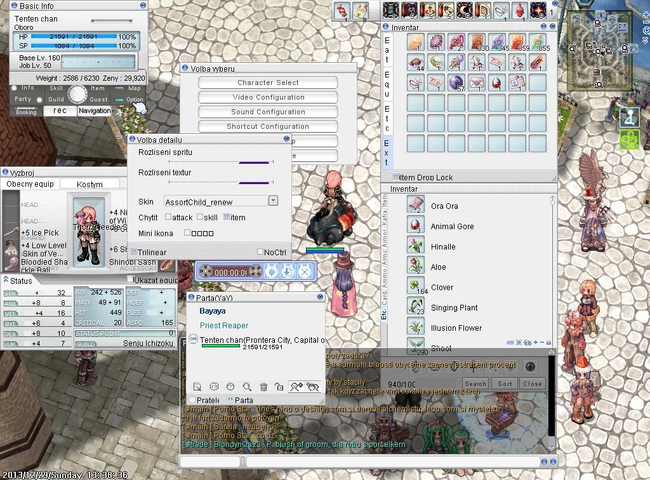This screenshot has width=650, height=480.
Task: Select the Animal Gore item icon
Action: [415, 225]
